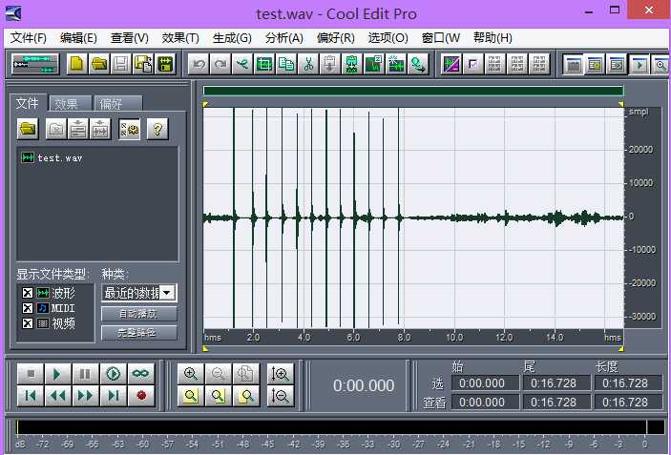Jump to the beginning with the skip-back button
This screenshot has width=671, height=455.
point(31,396)
